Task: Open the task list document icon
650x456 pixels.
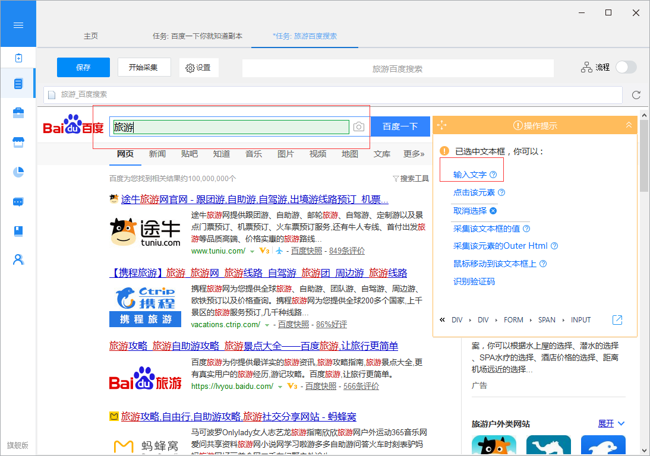Action: (18, 84)
